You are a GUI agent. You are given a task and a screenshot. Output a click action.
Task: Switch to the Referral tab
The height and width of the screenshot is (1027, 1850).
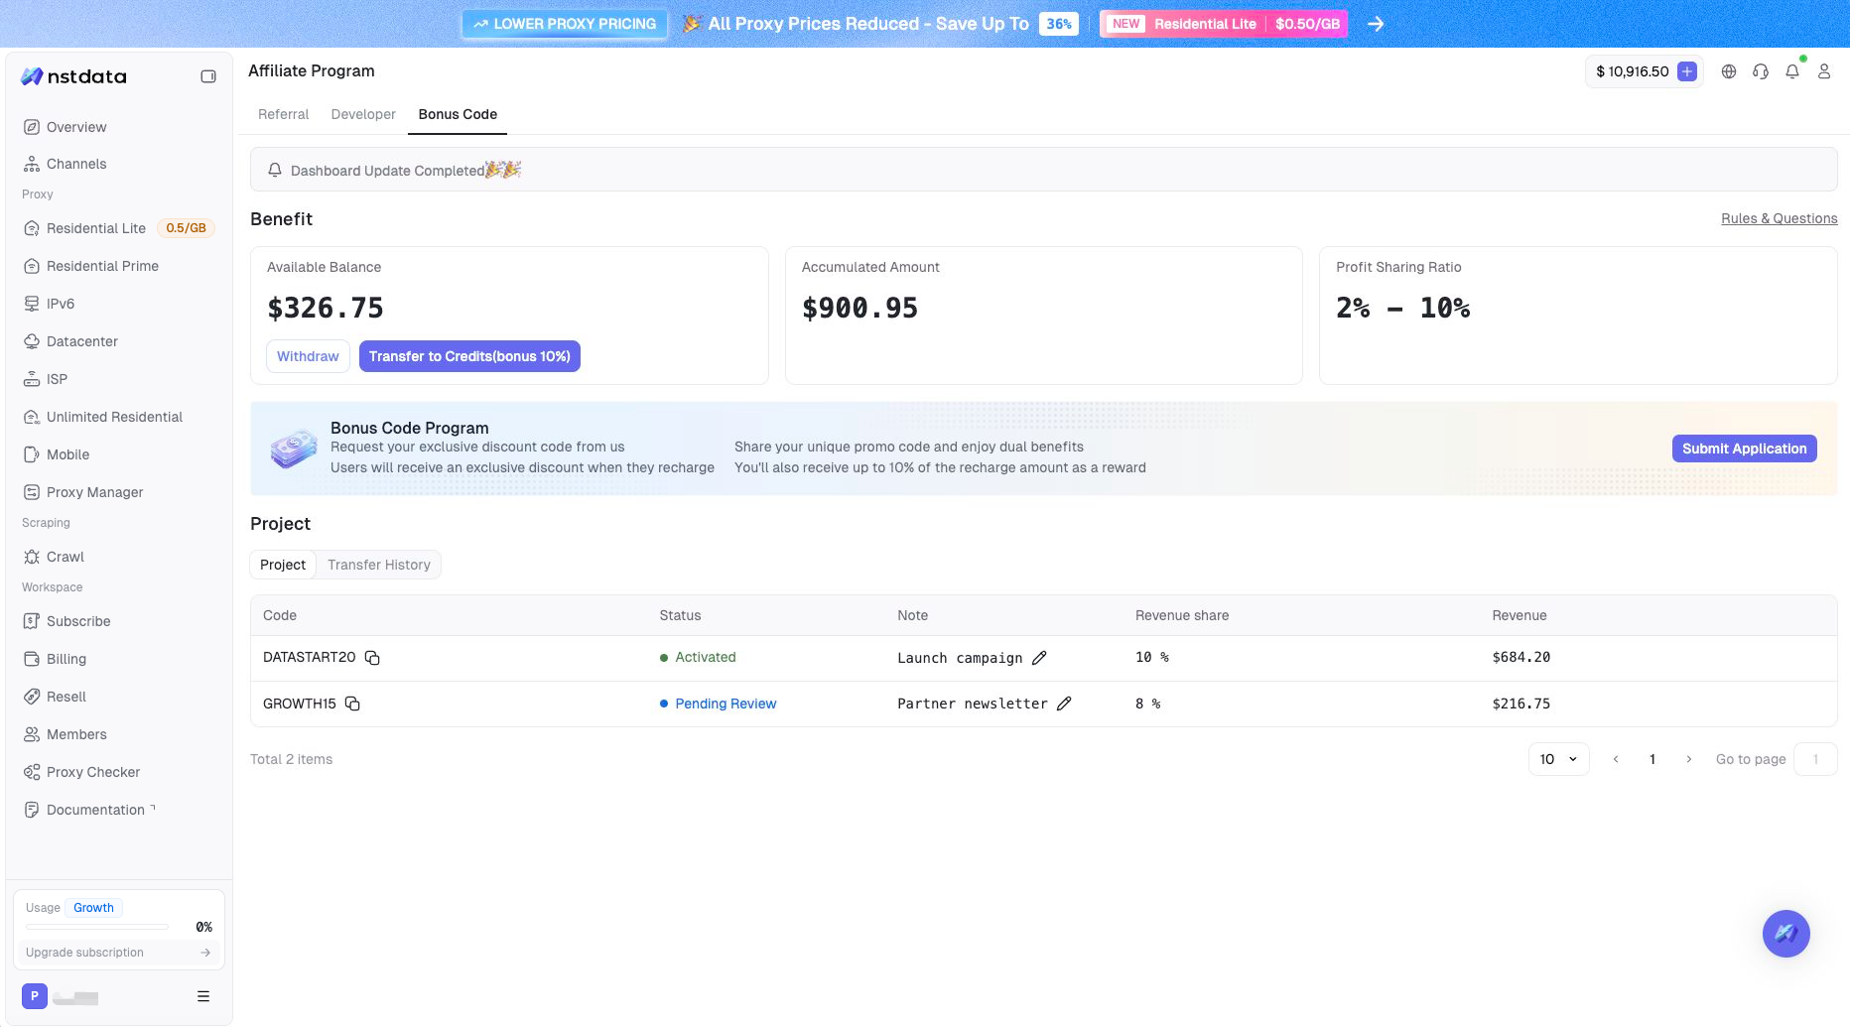pos(283,114)
